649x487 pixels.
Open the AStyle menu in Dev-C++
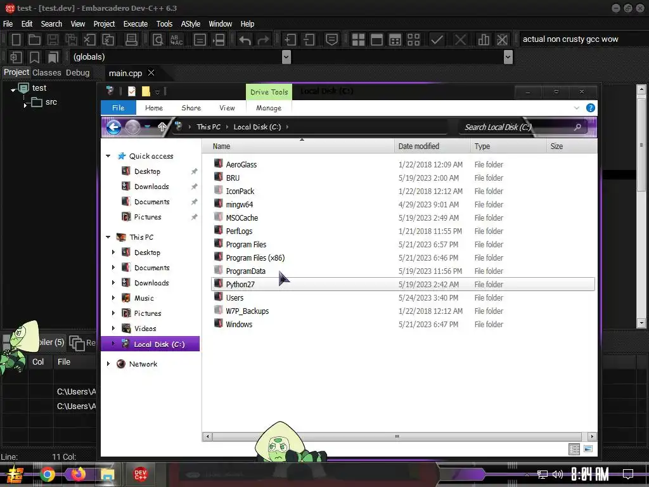[190, 24]
